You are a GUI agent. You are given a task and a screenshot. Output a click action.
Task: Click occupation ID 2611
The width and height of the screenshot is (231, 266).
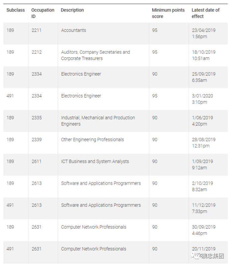point(36,161)
